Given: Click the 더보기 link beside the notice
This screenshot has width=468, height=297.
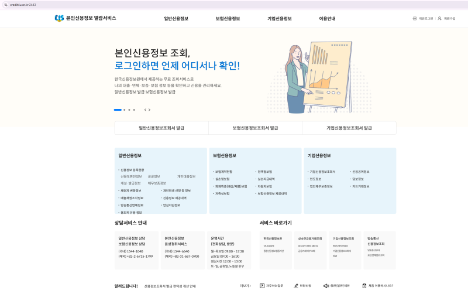Looking at the screenshot, I should pos(245,286).
